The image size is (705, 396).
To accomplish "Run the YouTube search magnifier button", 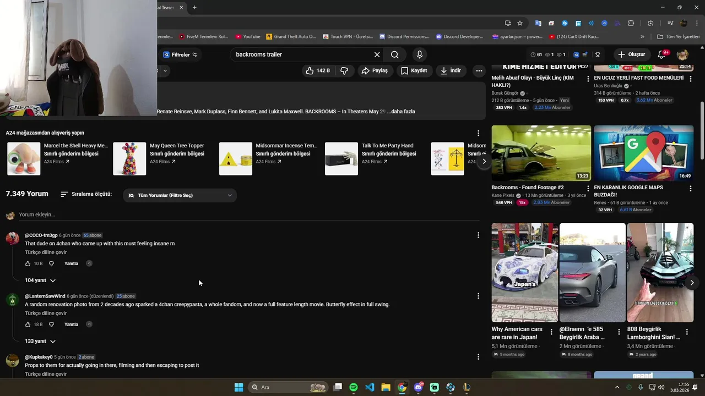I will click(395, 54).
